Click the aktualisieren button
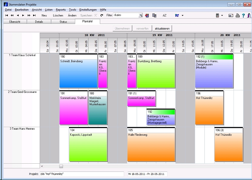Viewport: 252px width, 180px height. [162, 28]
